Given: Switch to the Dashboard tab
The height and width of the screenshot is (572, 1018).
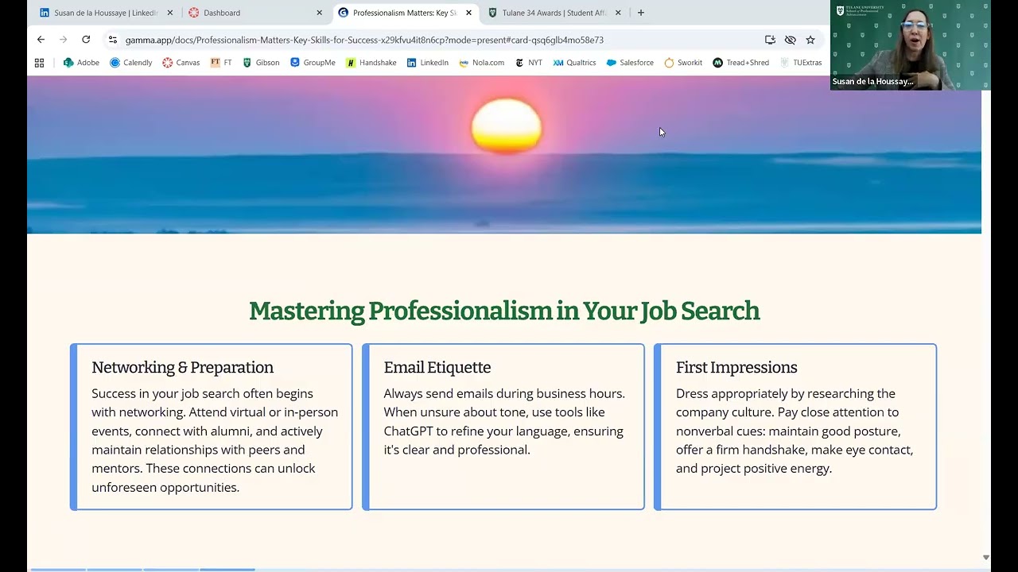Looking at the screenshot, I should tap(254, 13).
